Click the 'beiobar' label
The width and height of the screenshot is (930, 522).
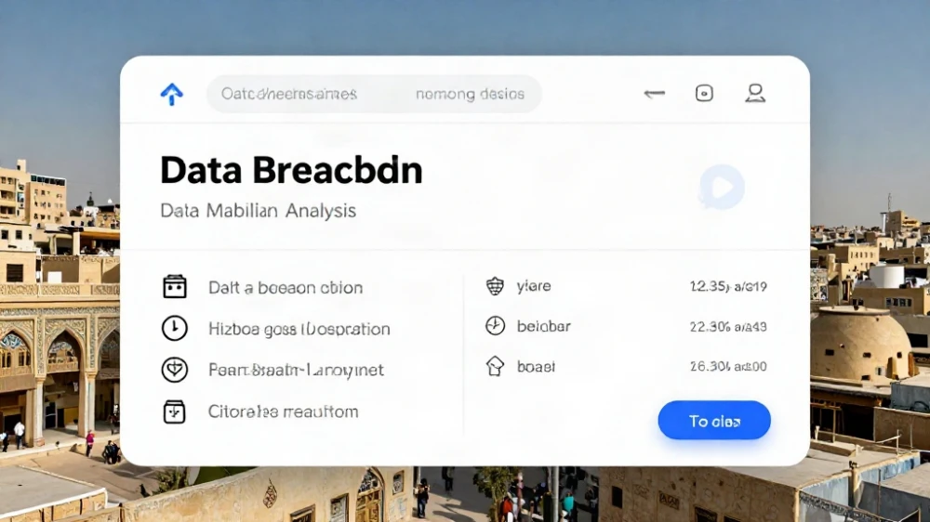coord(543,326)
